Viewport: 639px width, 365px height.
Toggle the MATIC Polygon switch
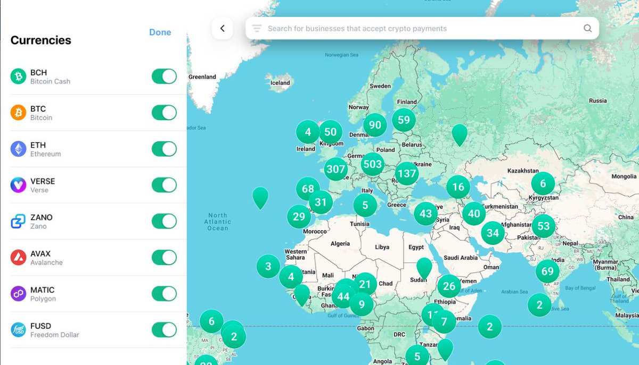point(164,294)
